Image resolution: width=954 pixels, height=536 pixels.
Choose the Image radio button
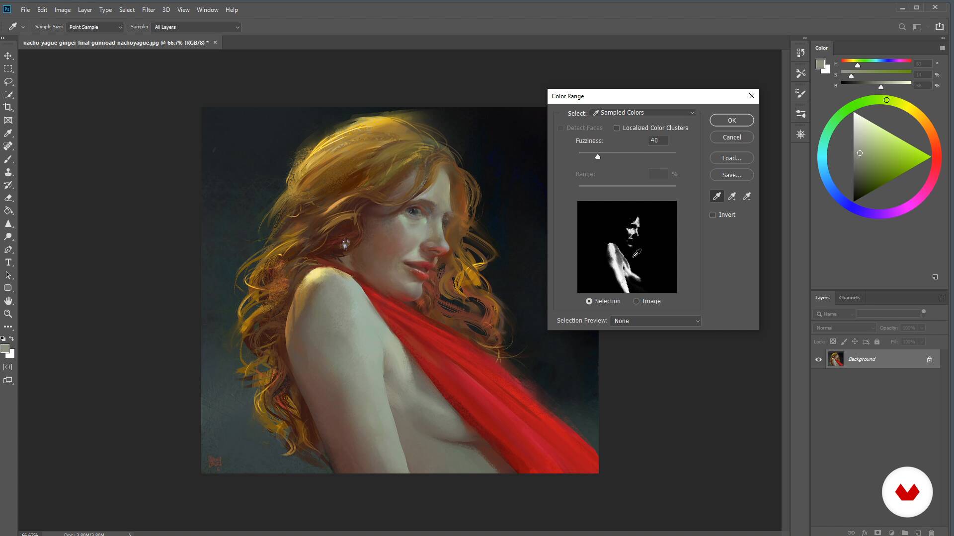click(636, 301)
